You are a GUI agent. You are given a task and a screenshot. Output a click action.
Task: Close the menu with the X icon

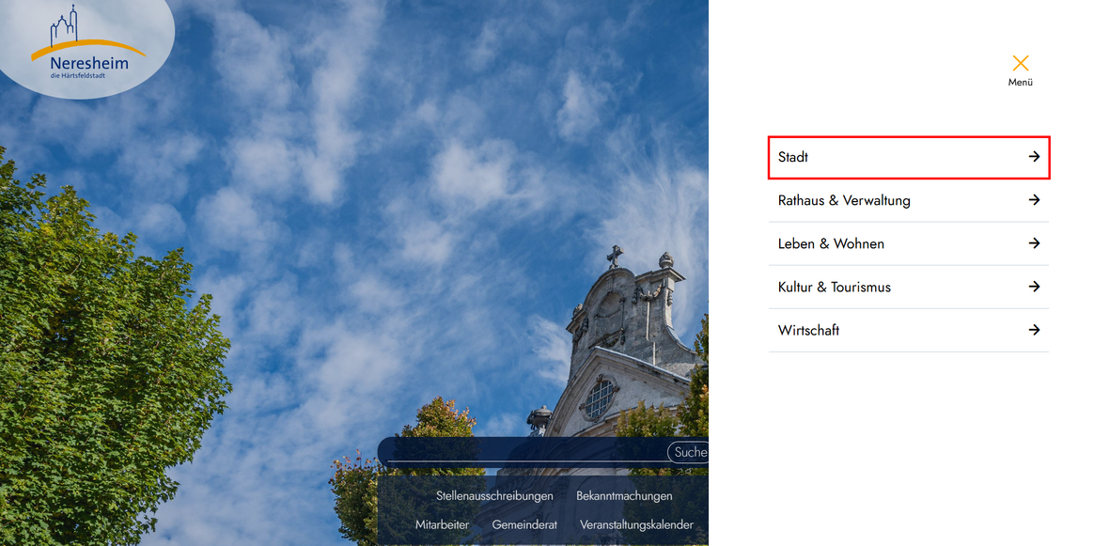(x=1020, y=64)
